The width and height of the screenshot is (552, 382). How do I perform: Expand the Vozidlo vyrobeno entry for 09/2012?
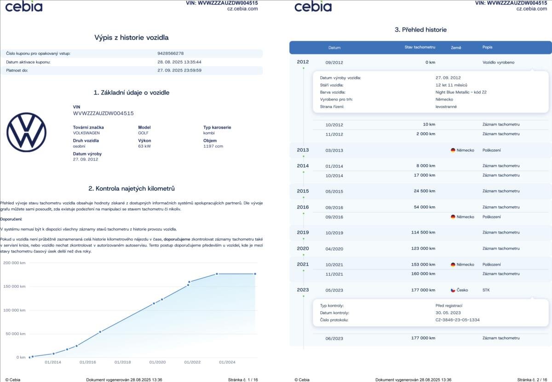pyautogui.click(x=498, y=62)
